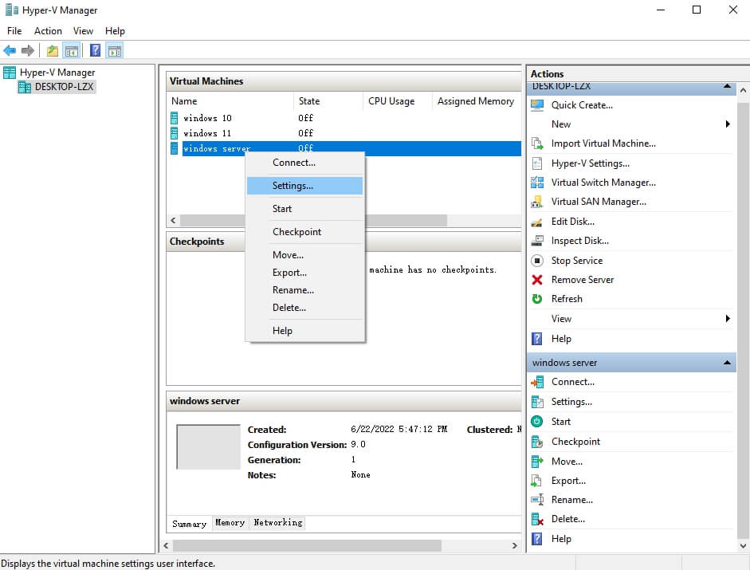Viewport: 750px width, 570px height.
Task: Click the windows 10 virtual machine icon
Action: [x=174, y=118]
